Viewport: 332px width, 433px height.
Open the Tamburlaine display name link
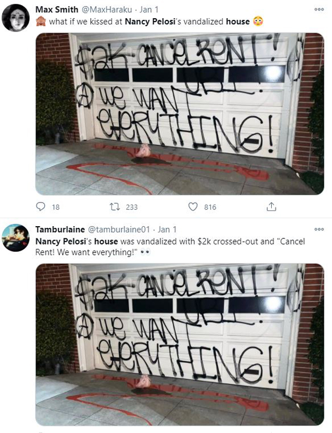click(x=60, y=229)
